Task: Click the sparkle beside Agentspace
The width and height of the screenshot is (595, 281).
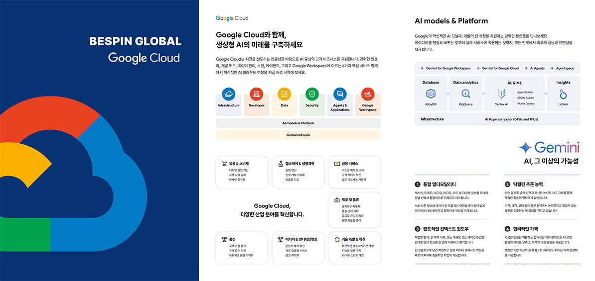Action: click(552, 68)
